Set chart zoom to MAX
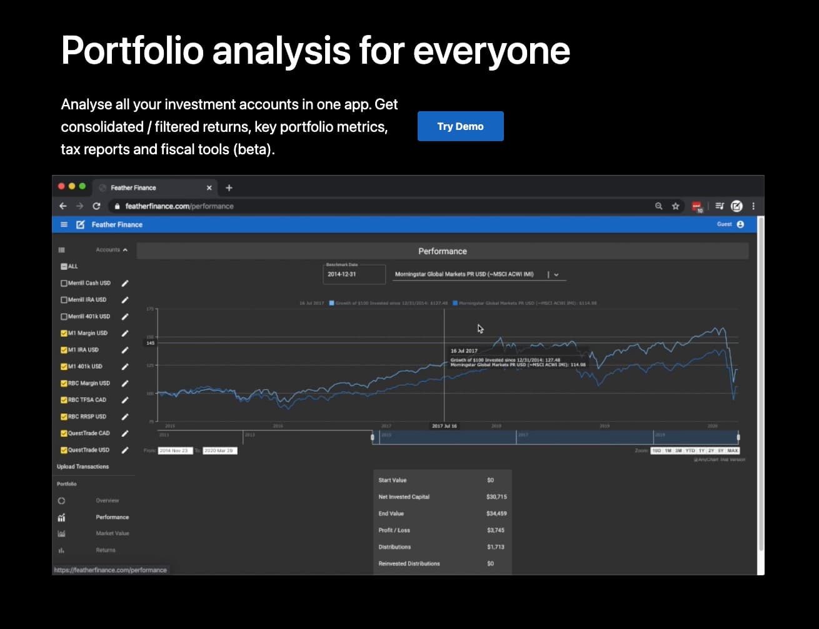 [733, 450]
